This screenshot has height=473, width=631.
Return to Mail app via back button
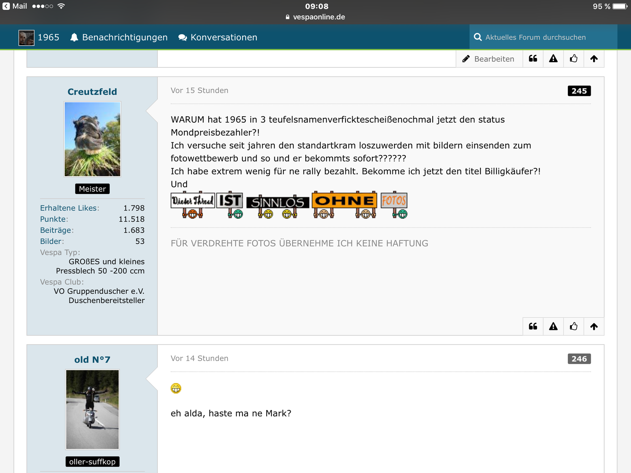point(15,6)
